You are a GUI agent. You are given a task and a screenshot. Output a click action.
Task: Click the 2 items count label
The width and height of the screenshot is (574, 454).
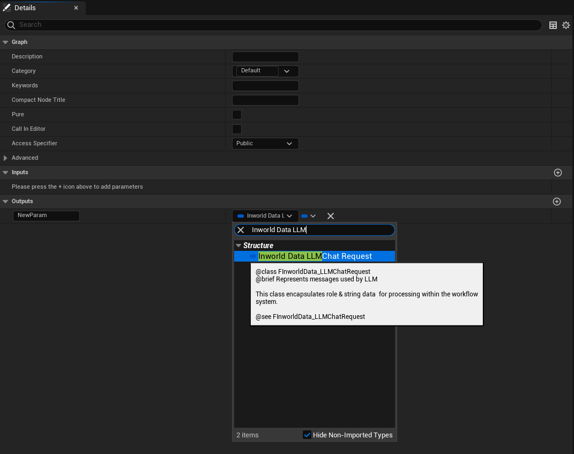(248, 435)
